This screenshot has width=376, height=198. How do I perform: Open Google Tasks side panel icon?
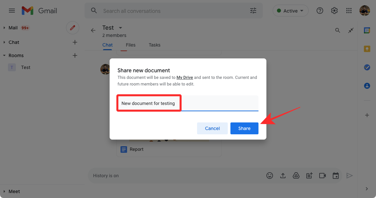(367, 67)
